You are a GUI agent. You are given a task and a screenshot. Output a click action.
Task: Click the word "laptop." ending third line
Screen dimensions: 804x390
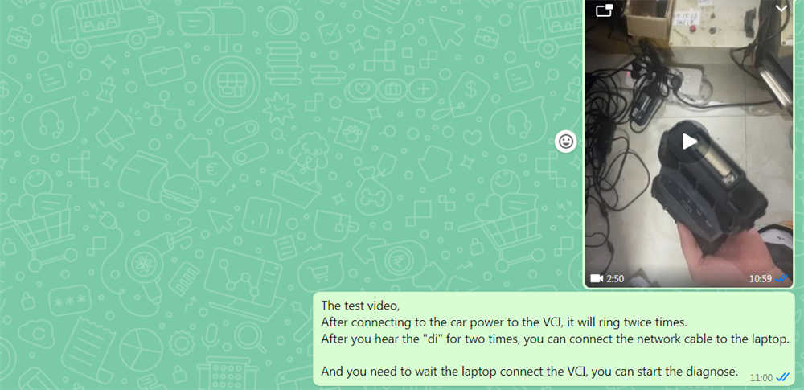[x=770, y=339]
